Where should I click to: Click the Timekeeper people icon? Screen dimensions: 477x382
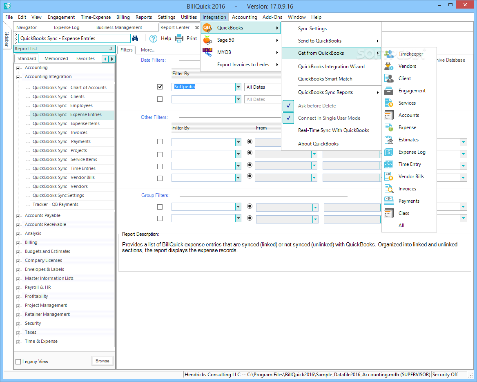(x=389, y=54)
